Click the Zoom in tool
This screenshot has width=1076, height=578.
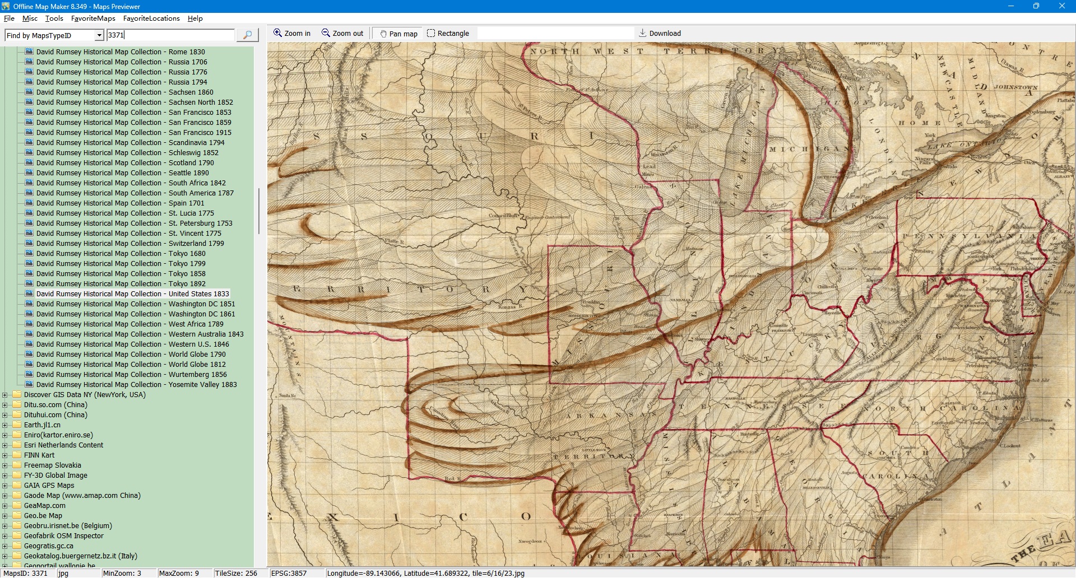coord(291,34)
